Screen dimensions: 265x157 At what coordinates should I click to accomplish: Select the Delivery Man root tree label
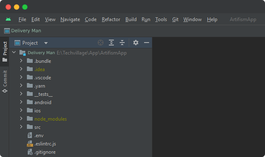[41, 53]
